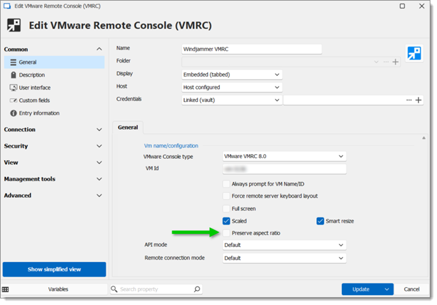Click the Update button

point(361,289)
